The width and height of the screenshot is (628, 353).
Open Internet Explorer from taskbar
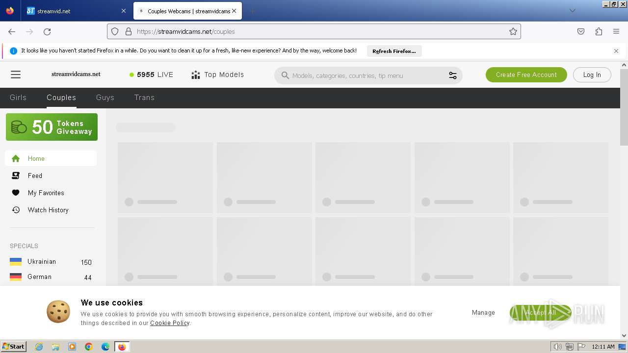tap(39, 347)
